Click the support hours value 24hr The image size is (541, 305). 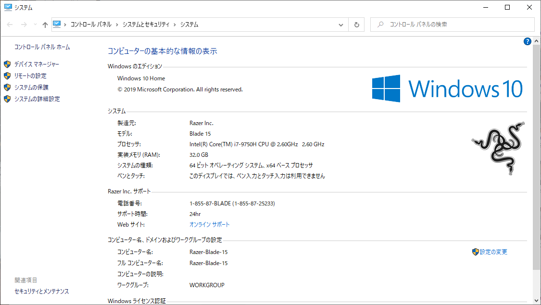pyautogui.click(x=195, y=214)
